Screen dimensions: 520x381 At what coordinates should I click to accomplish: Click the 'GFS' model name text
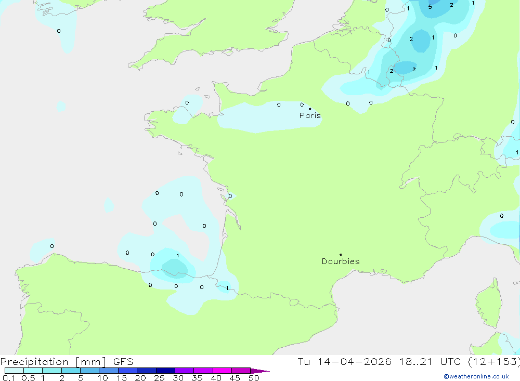[x=123, y=362]
